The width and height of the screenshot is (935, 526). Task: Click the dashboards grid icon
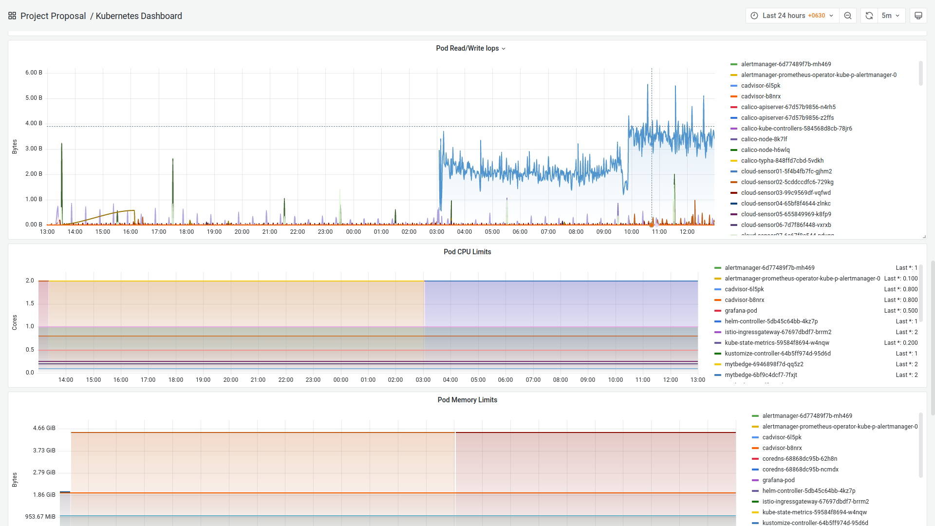point(12,16)
